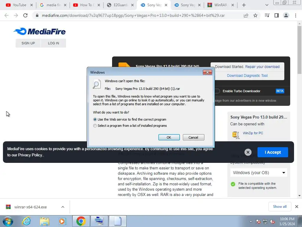The image size is (302, 227).
Task: Launch Internet Explorer from the taskbar
Action: click(26, 221)
